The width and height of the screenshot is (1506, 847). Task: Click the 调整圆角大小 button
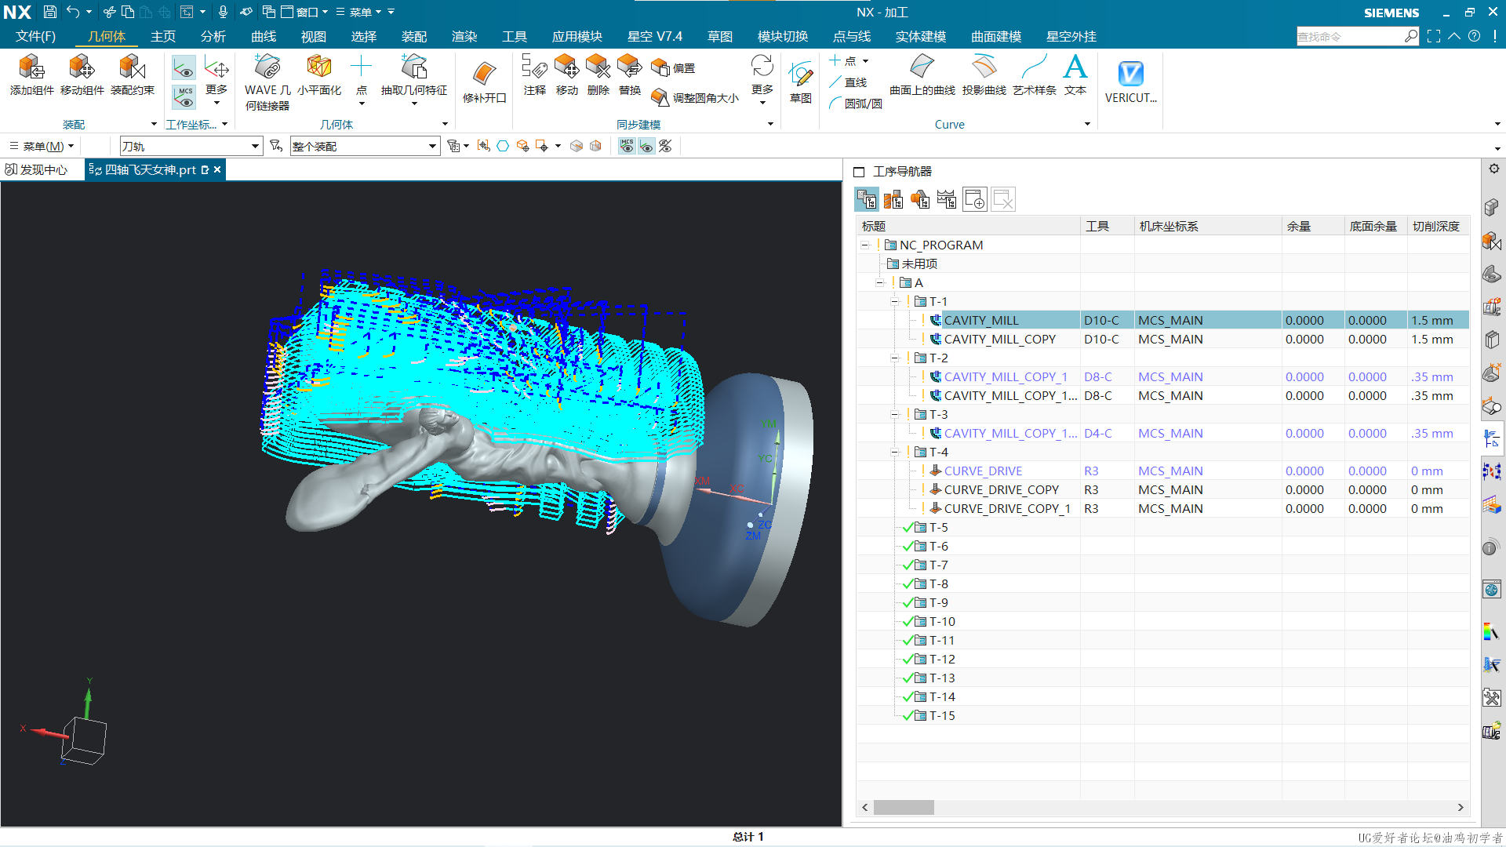(695, 98)
